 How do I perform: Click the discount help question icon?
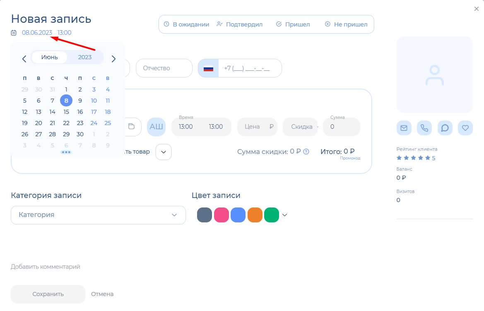(x=306, y=152)
